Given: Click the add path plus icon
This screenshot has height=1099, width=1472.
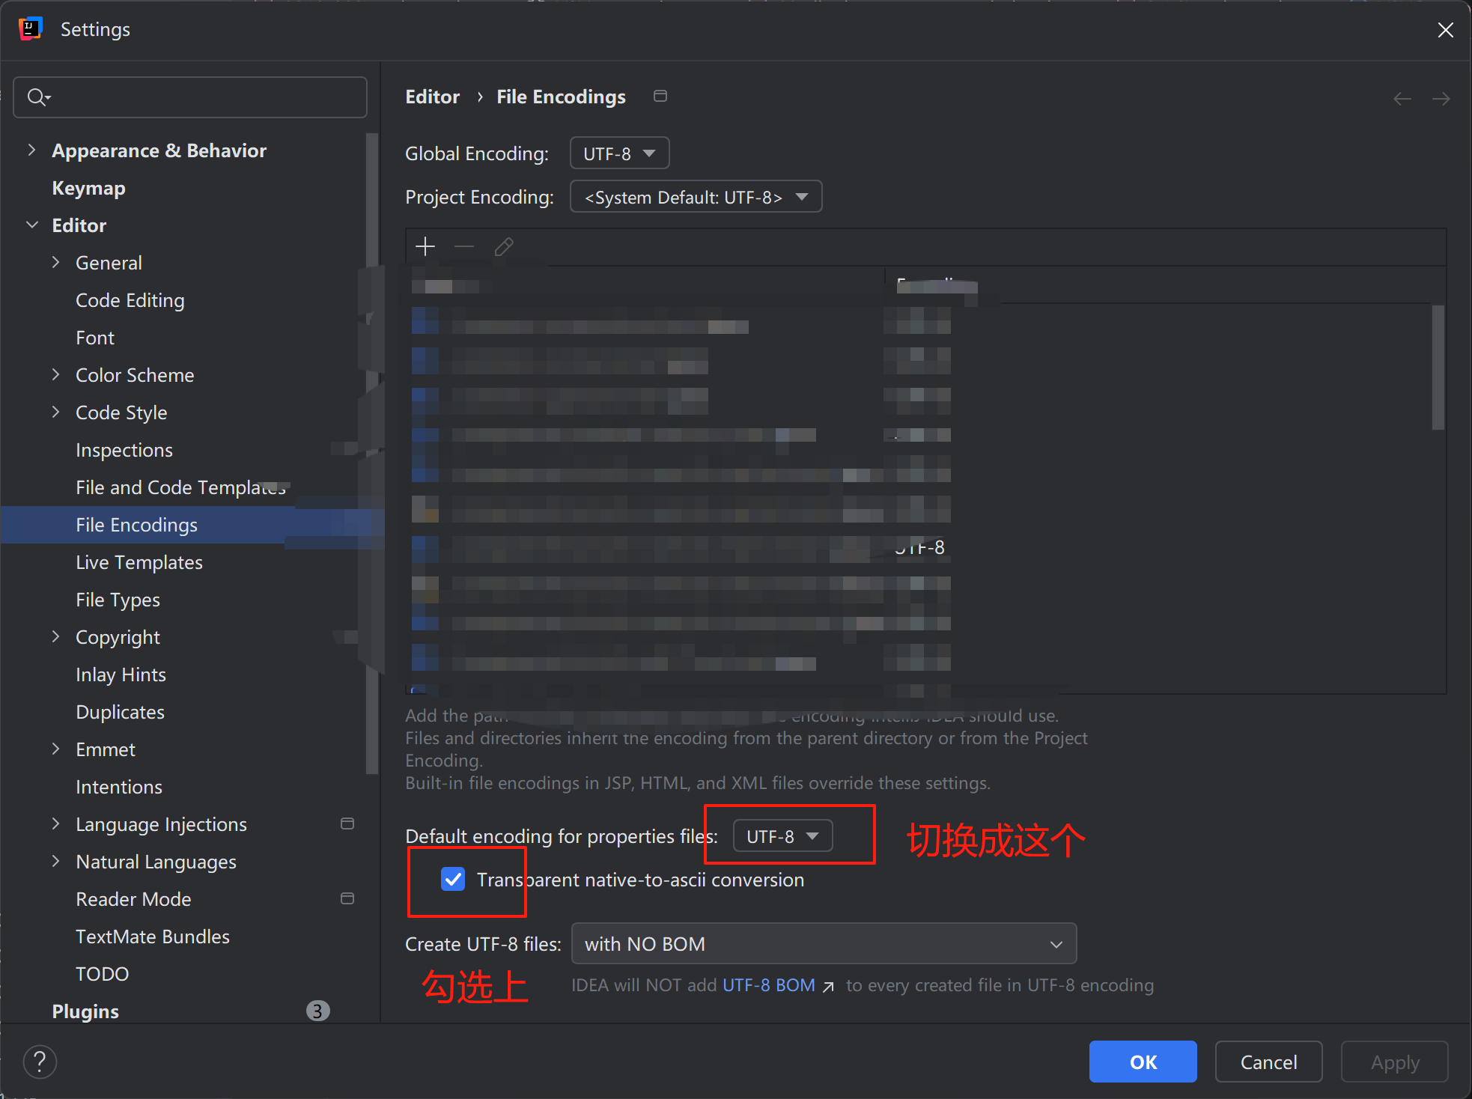Looking at the screenshot, I should (x=425, y=246).
